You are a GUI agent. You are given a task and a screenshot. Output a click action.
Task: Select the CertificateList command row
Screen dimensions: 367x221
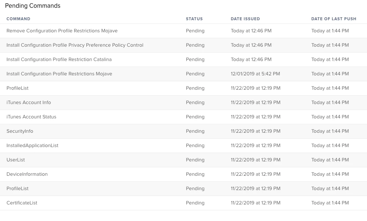click(x=183, y=203)
